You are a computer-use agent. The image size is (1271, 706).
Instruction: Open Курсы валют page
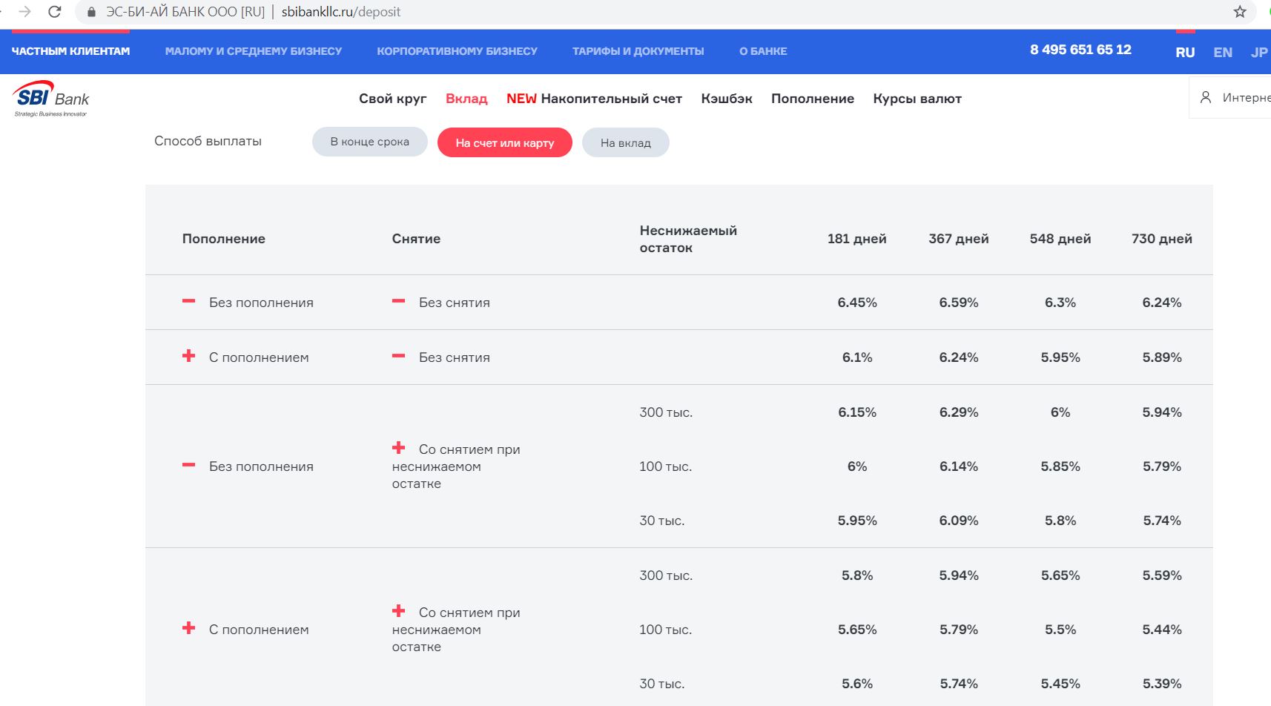pyautogui.click(x=917, y=99)
